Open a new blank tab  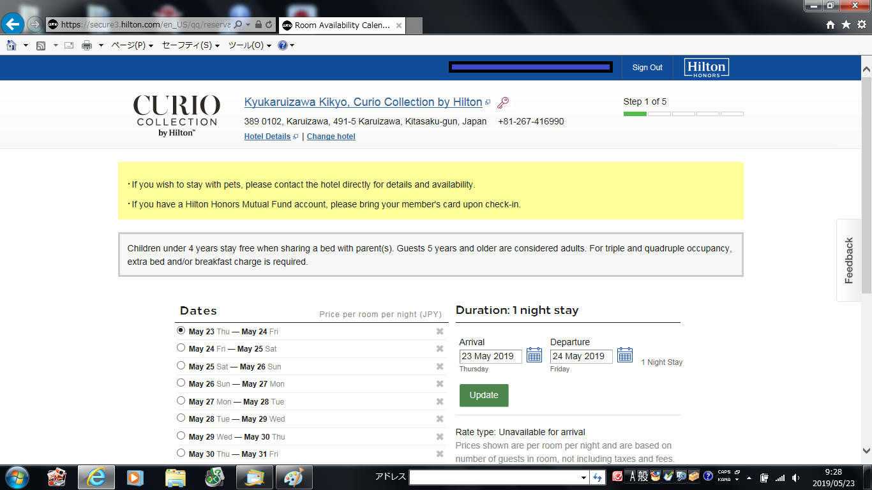click(x=414, y=26)
